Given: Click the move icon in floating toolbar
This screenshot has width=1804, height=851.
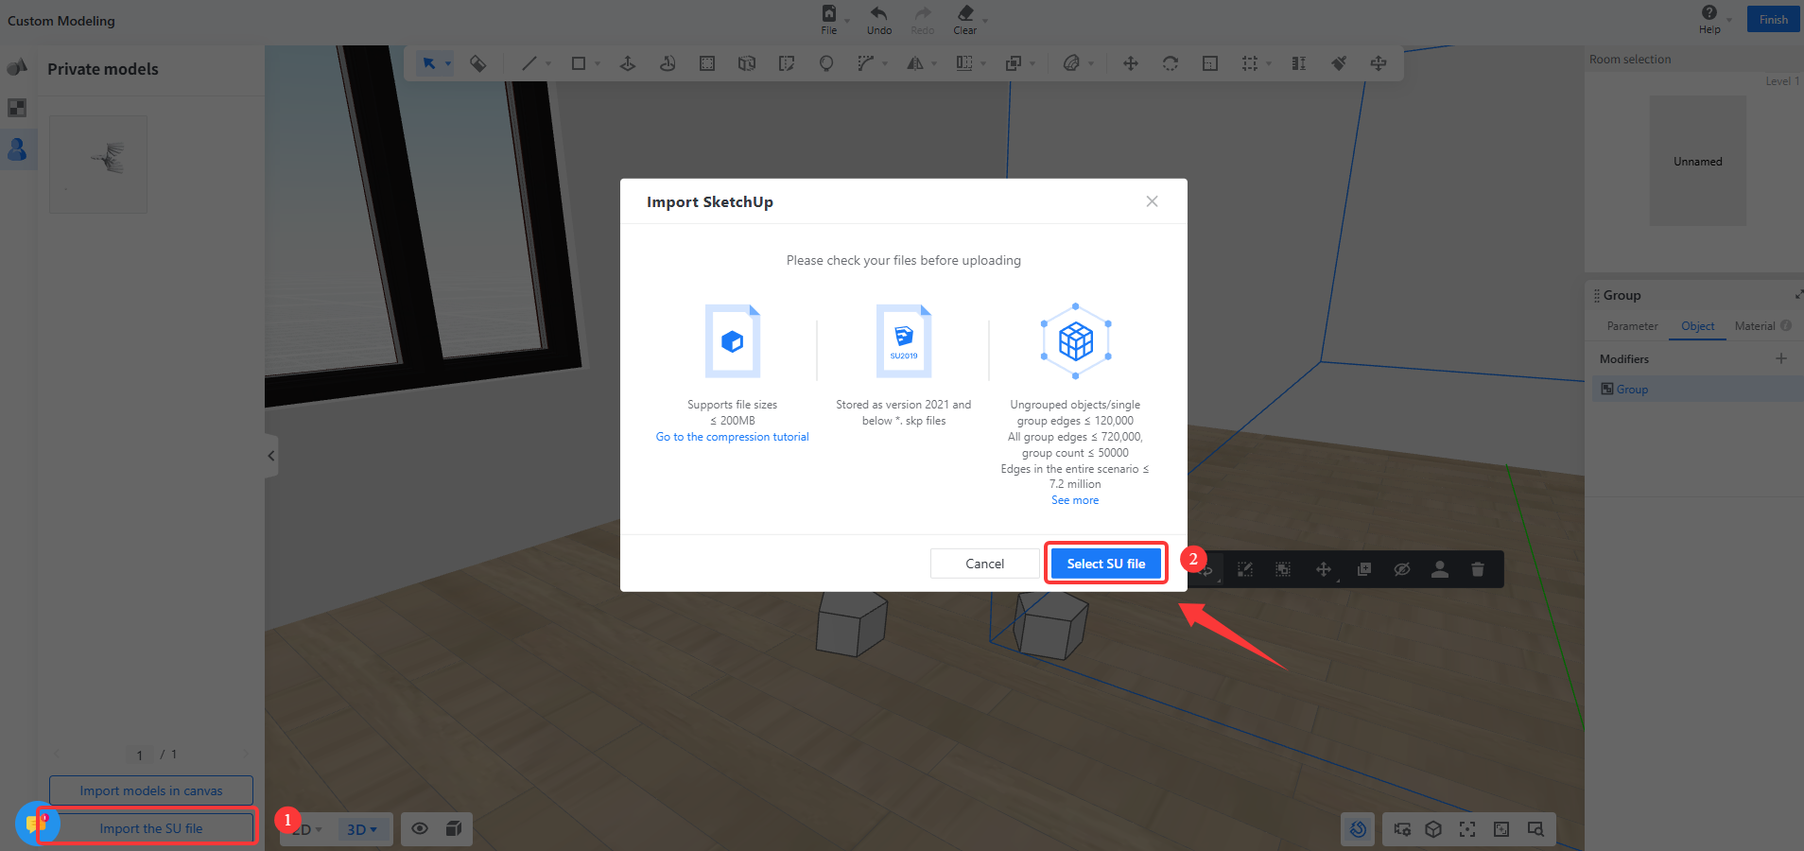Looking at the screenshot, I should tap(1324, 569).
